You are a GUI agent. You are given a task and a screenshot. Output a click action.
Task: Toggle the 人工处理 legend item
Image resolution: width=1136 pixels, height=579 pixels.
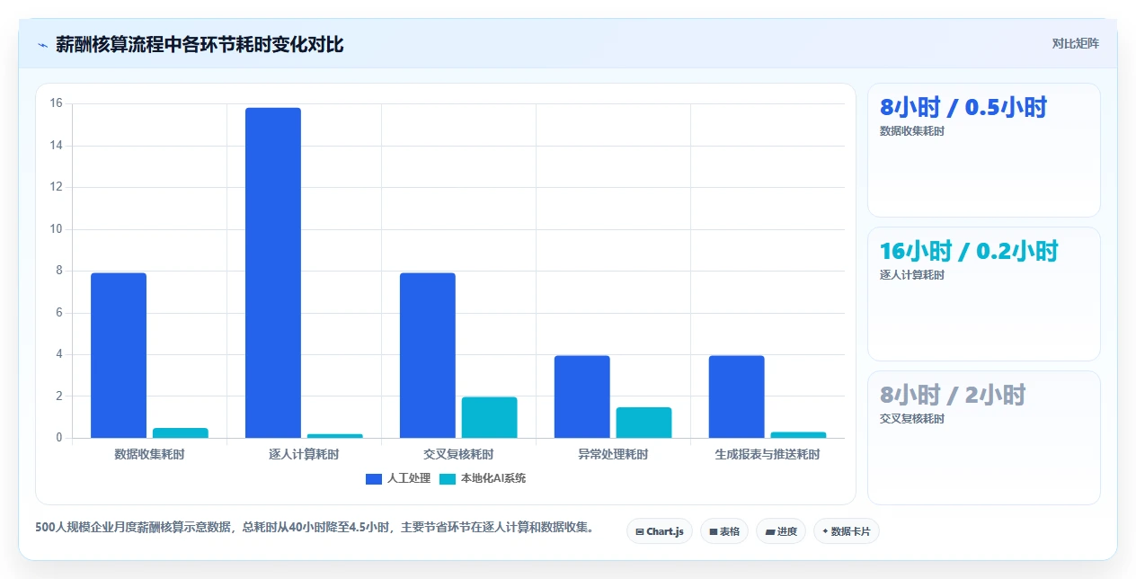coord(398,478)
